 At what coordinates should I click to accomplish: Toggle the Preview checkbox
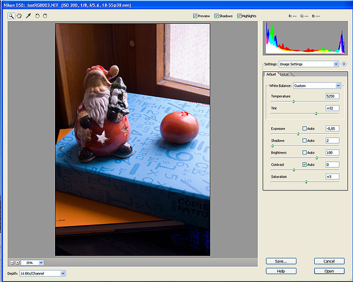pos(195,16)
